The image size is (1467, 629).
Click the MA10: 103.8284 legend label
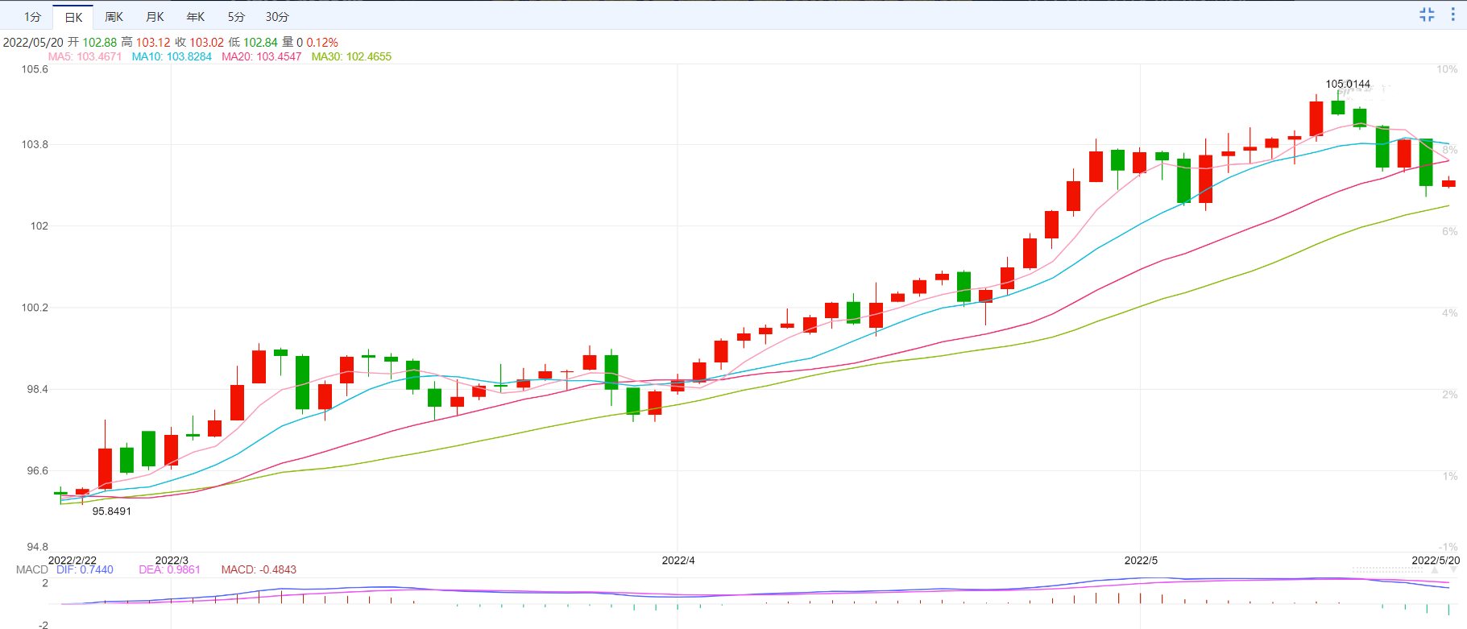click(172, 56)
